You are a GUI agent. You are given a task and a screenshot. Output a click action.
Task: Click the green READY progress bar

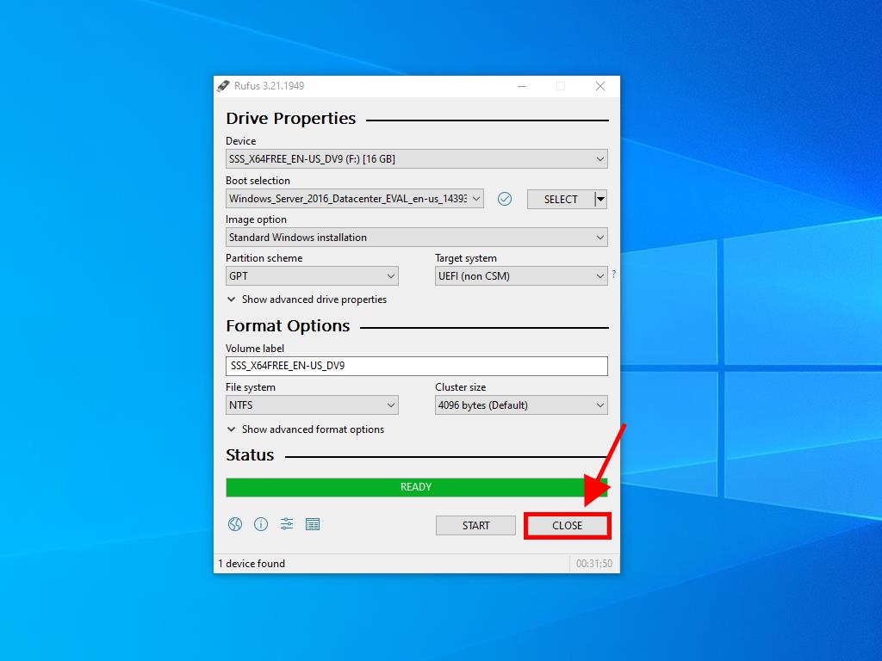pyautogui.click(x=416, y=487)
